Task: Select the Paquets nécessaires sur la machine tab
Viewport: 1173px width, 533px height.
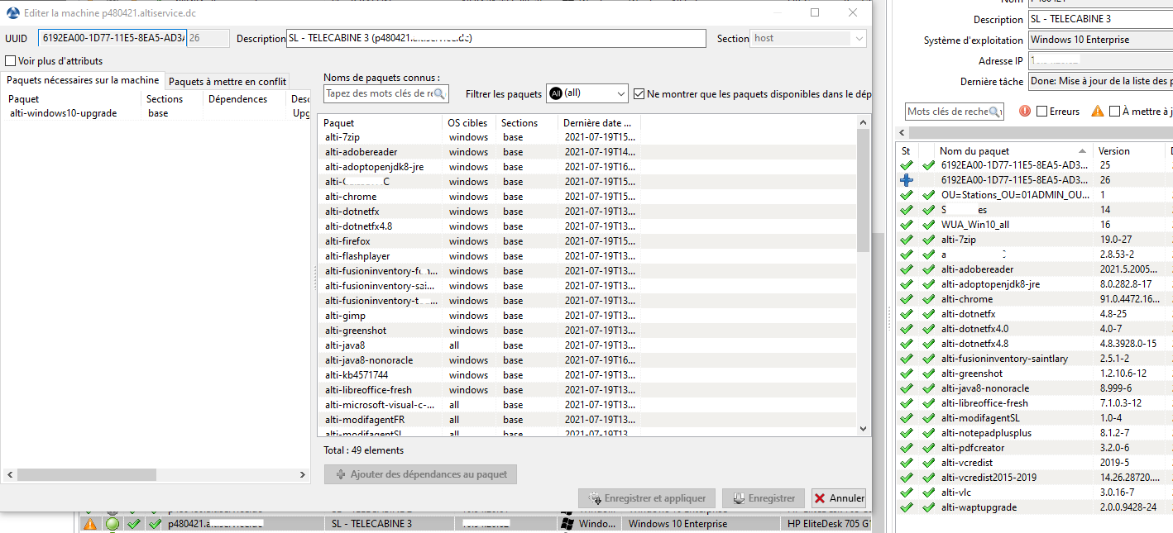Action: click(82, 80)
